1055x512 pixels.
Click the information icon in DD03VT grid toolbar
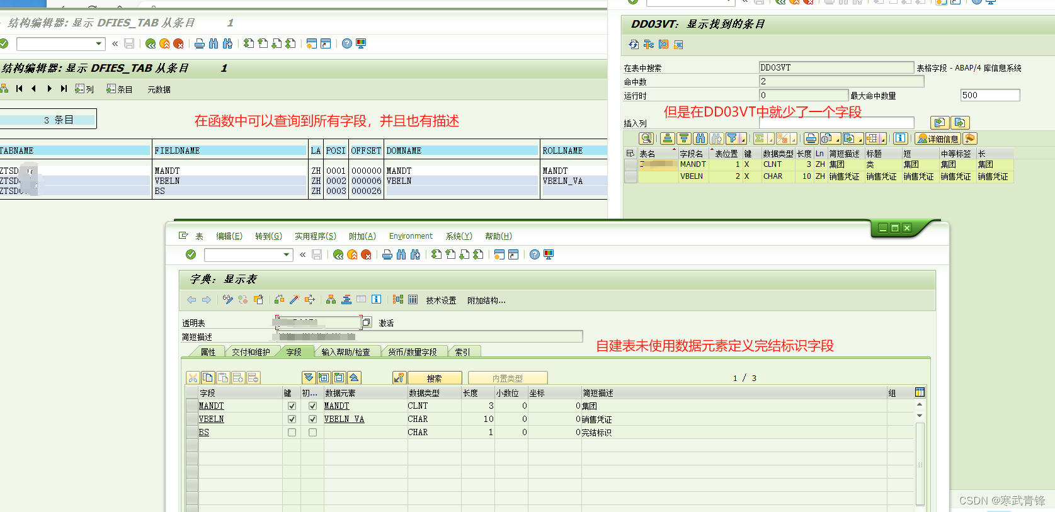901,139
